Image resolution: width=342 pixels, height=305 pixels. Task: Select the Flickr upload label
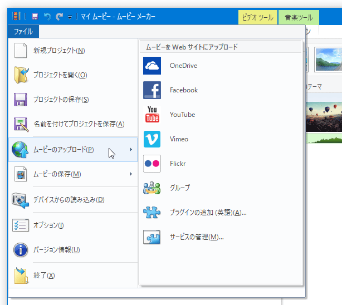(178, 164)
